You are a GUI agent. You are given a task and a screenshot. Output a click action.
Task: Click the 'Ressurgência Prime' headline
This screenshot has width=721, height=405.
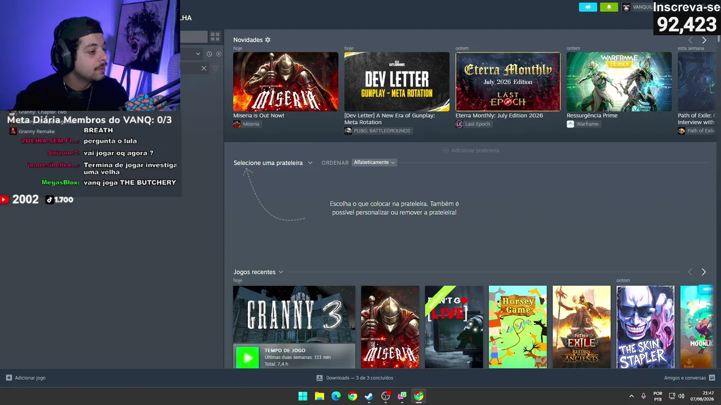(592, 115)
